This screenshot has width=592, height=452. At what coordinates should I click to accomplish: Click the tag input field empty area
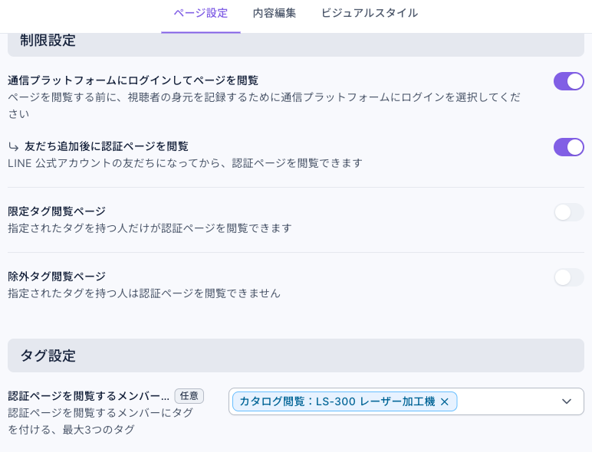click(x=506, y=401)
